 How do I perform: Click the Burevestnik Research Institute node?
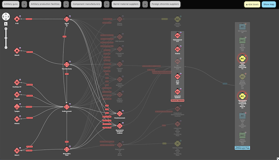click(x=120, y=126)
